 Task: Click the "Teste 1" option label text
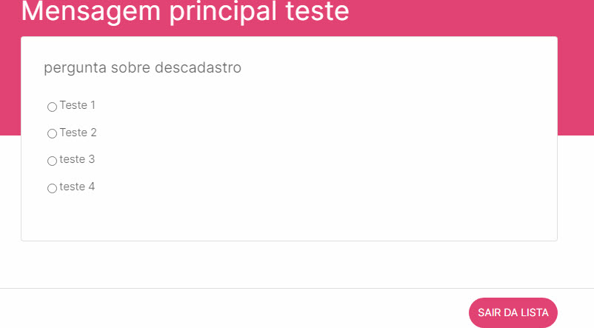click(x=78, y=105)
